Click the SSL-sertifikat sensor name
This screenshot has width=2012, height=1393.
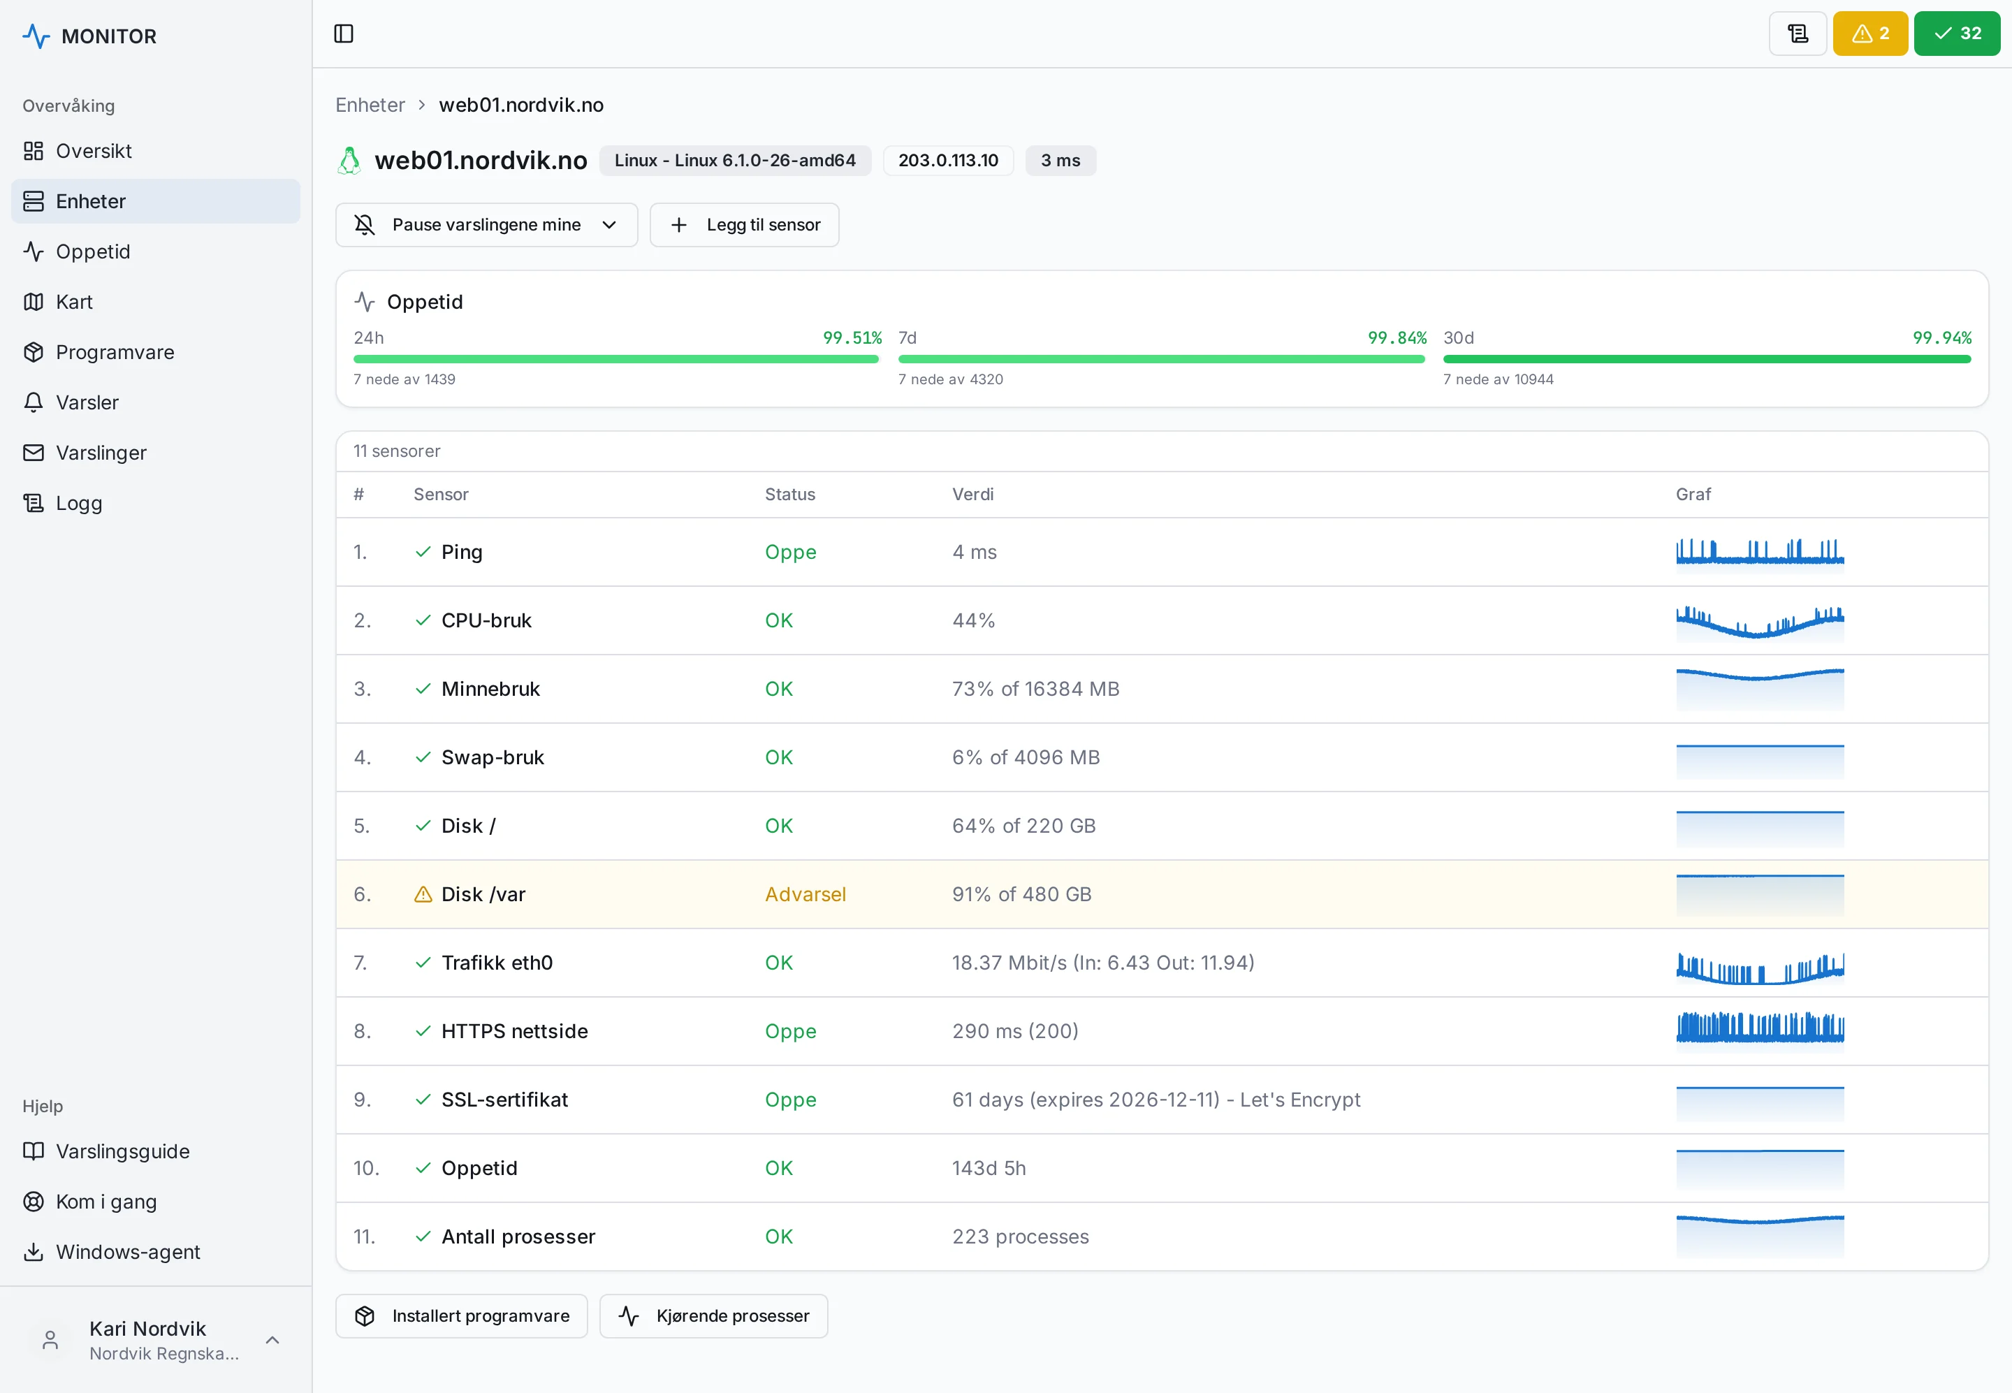(504, 1100)
